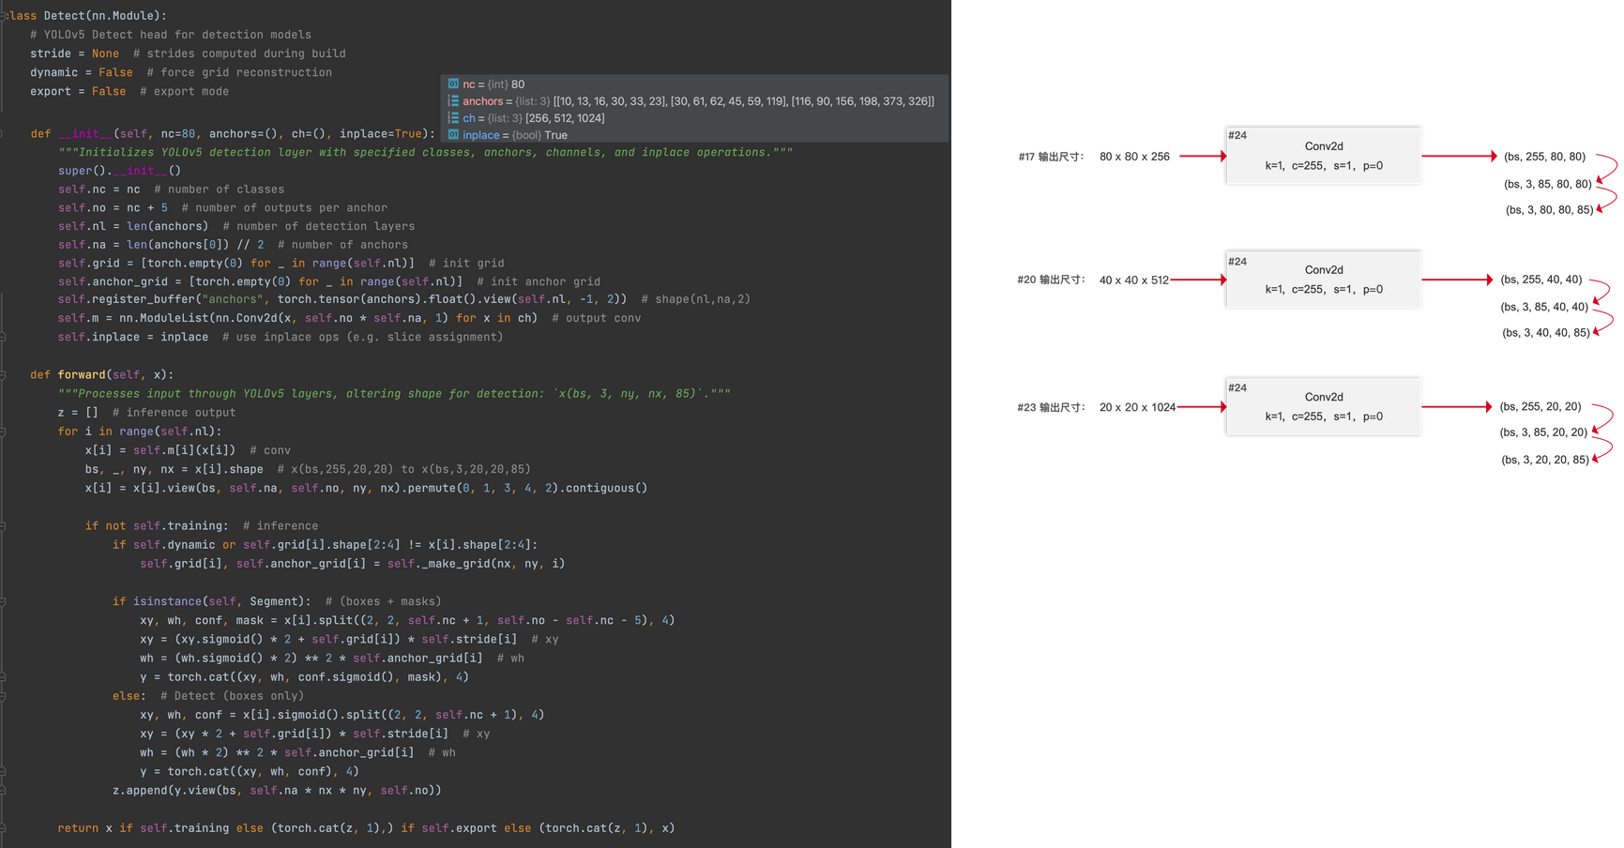This screenshot has height=848, width=1624.
Task: Click '(bs, 255, 80, 80)' output shape
Action: pyautogui.click(x=1544, y=157)
